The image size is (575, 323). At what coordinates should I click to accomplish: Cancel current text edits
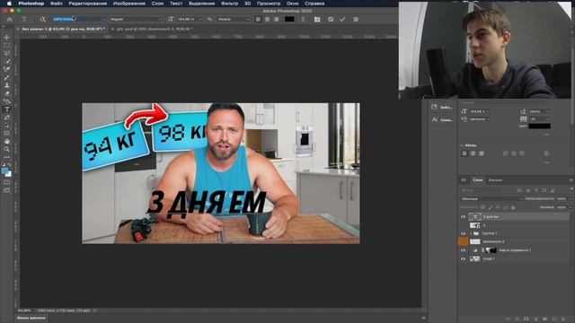[x=331, y=19]
